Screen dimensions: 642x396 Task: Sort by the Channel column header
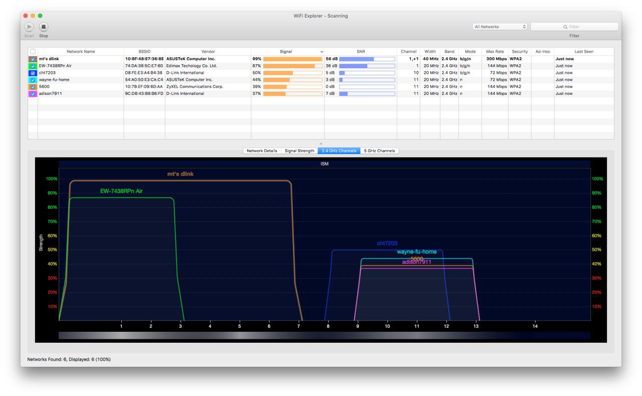click(408, 52)
